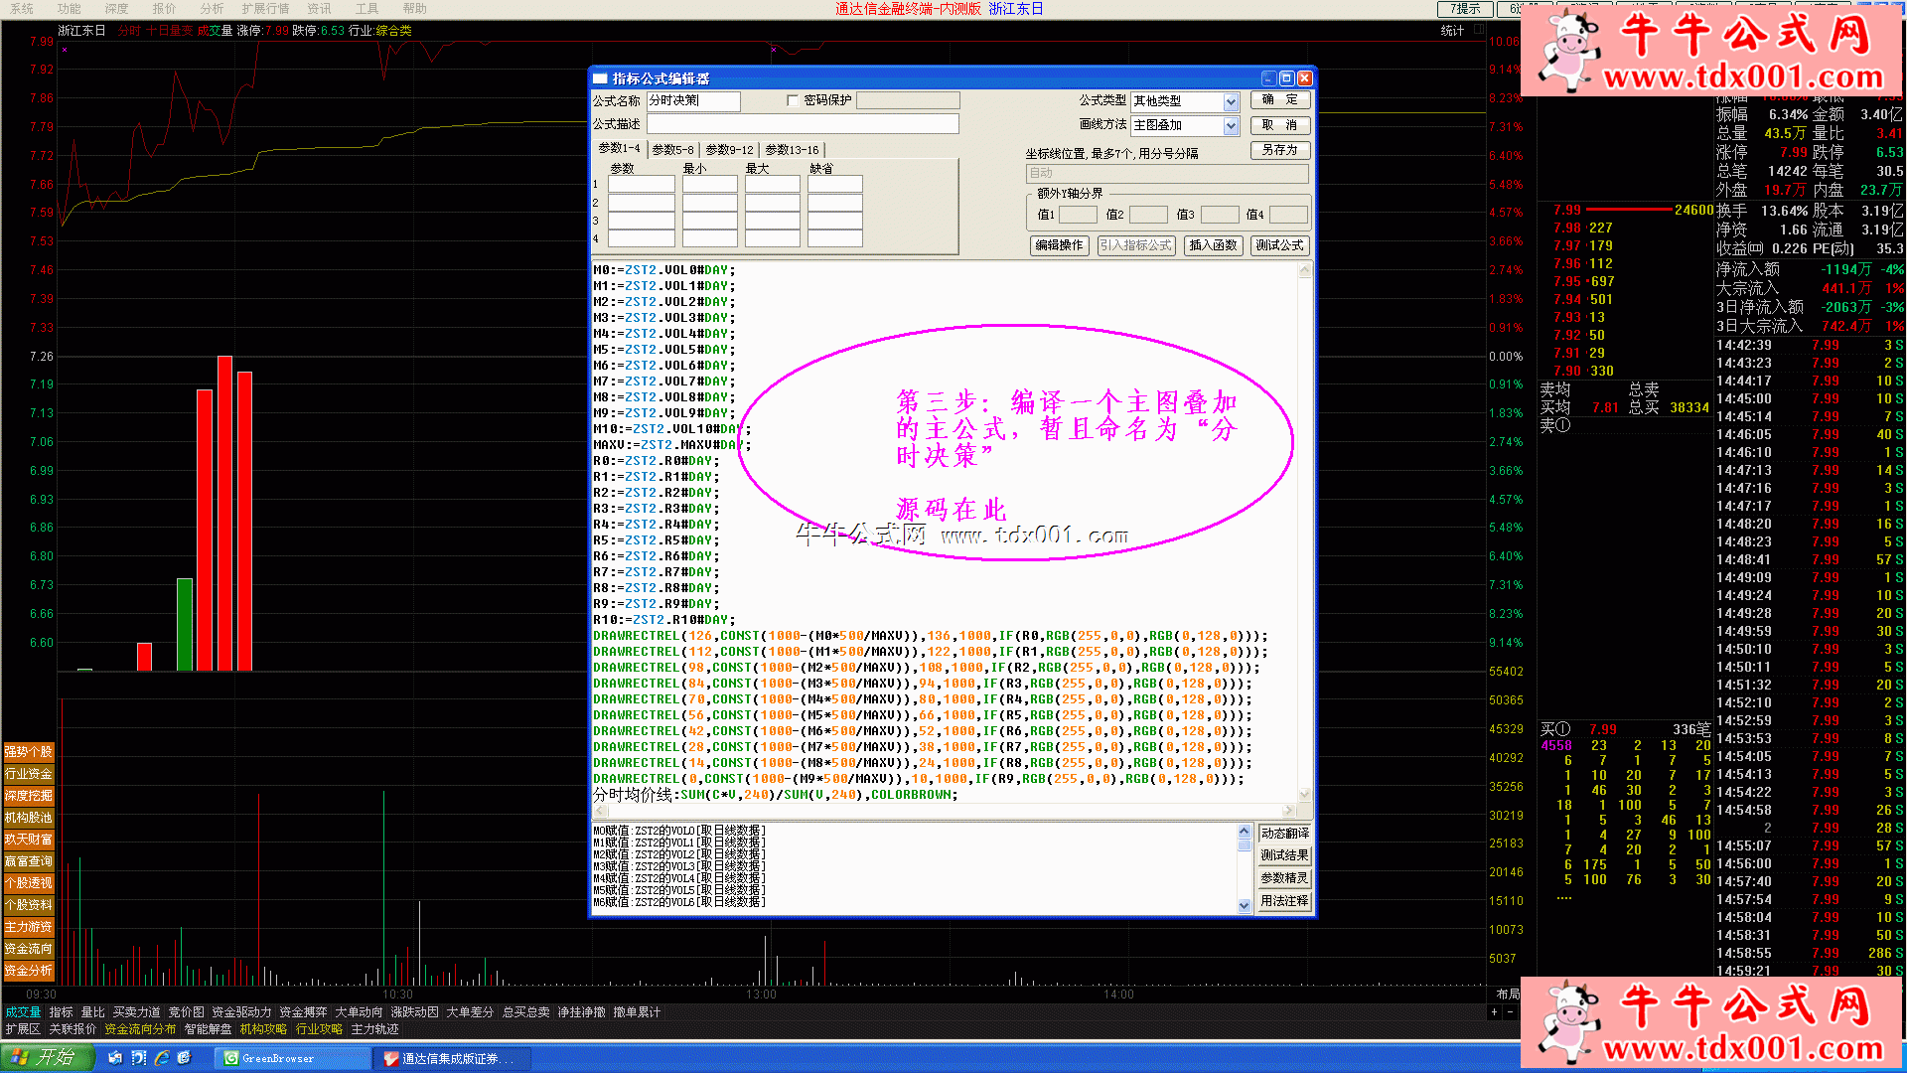
Task: Click the GreenBrowser taskbar button
Action: tap(294, 1059)
